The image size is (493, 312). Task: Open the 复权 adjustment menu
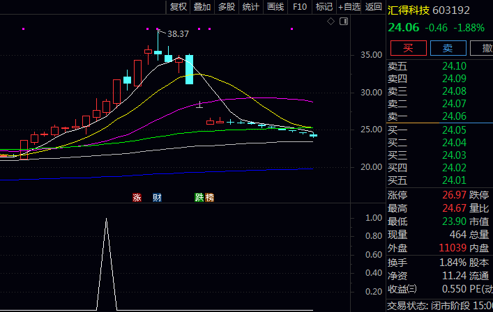(x=179, y=7)
